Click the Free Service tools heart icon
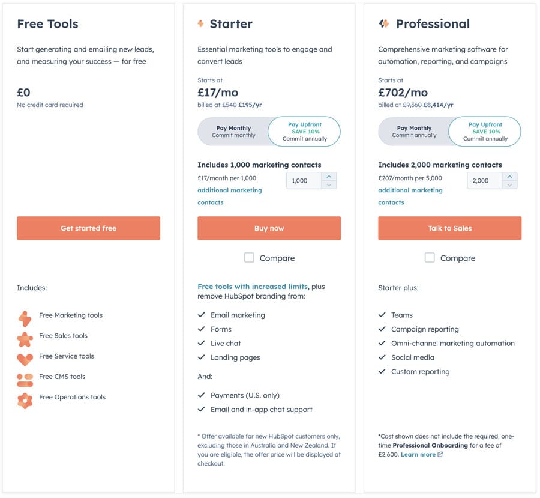This screenshot has height=498, width=540. 25,359
